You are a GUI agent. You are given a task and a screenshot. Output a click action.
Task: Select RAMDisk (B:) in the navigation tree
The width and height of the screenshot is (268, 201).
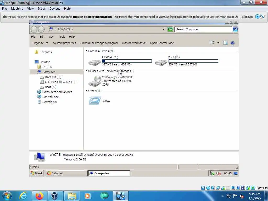point(53,77)
